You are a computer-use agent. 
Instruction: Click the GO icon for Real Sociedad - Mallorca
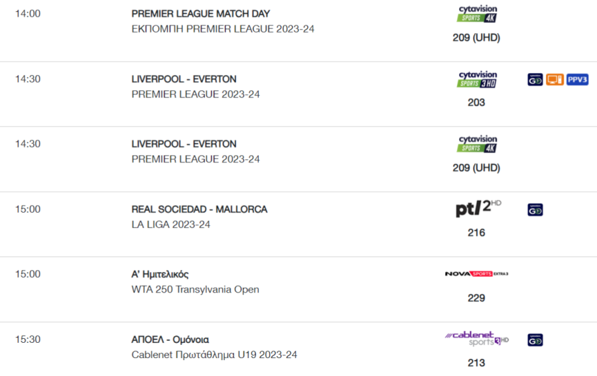tap(535, 210)
